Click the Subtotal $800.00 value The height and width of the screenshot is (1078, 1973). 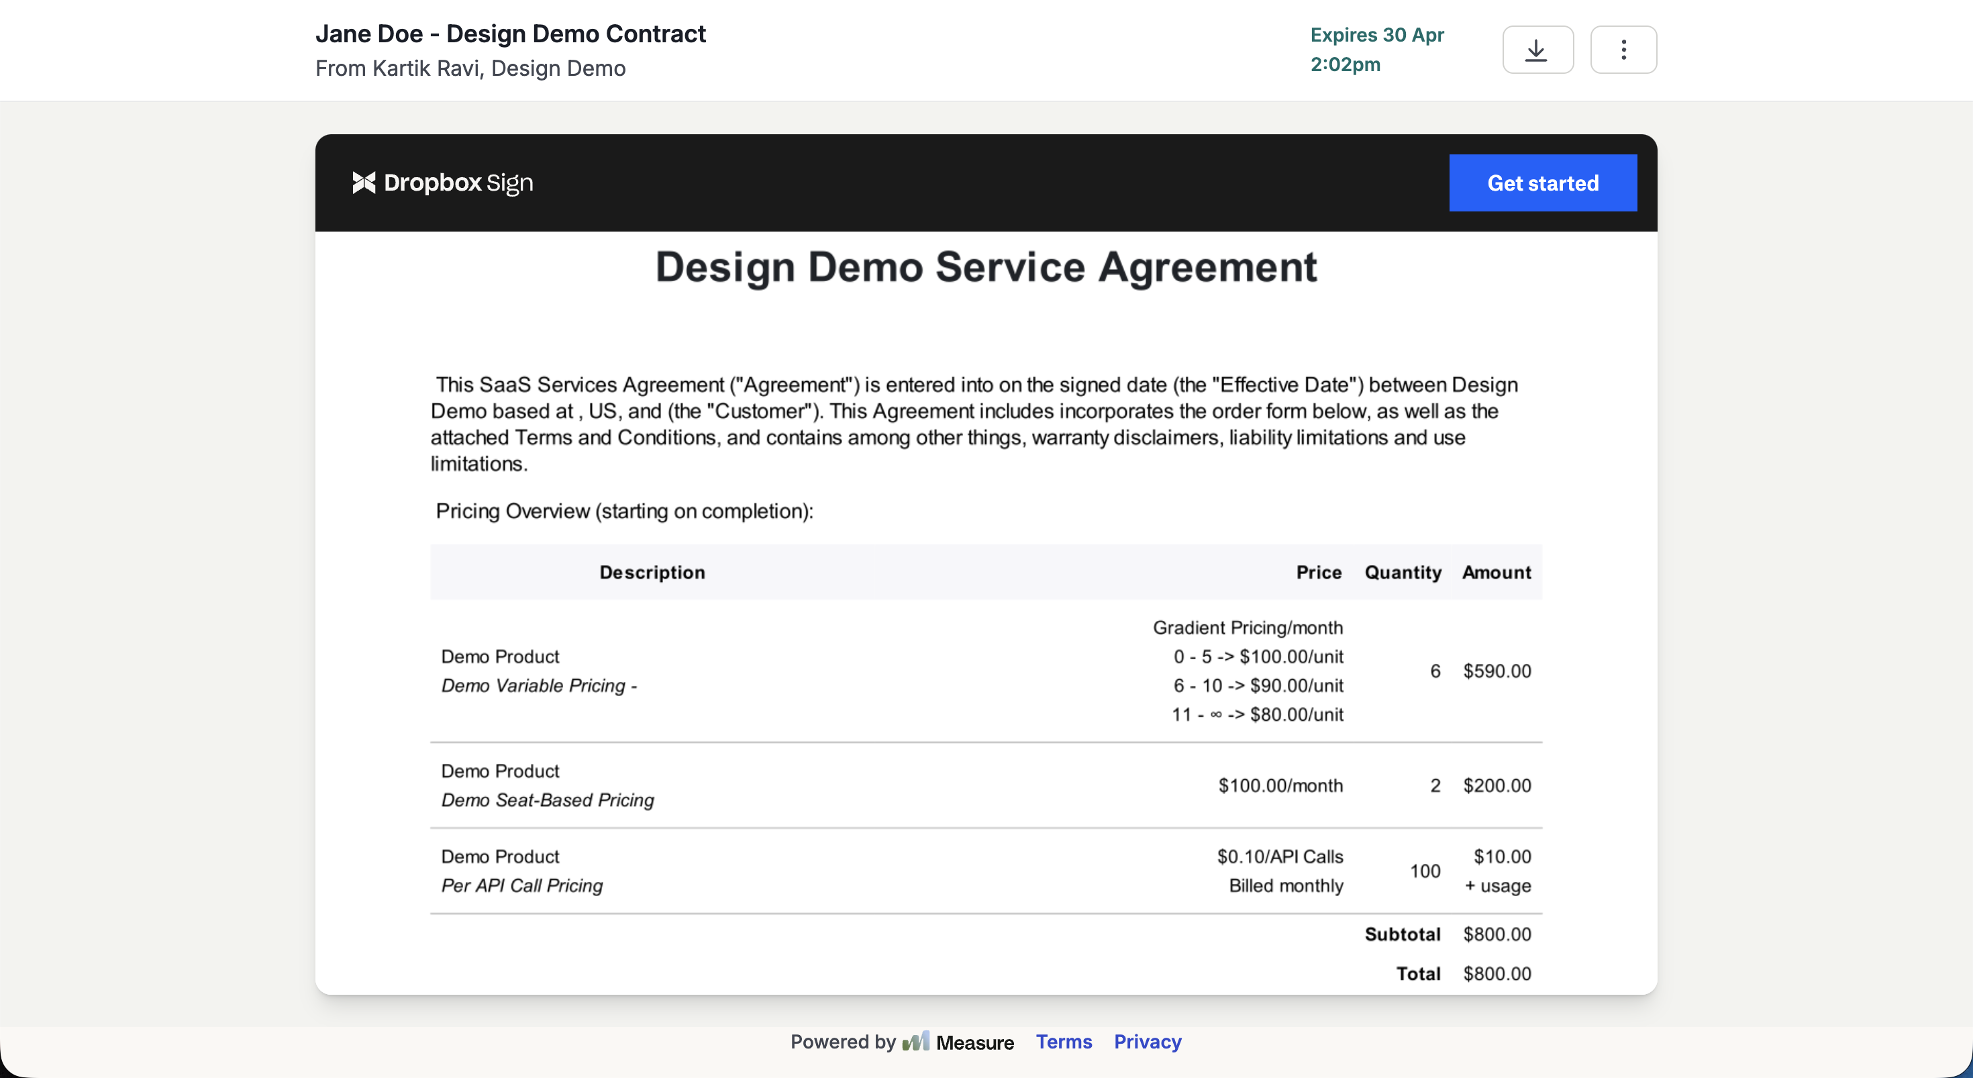point(1497,934)
